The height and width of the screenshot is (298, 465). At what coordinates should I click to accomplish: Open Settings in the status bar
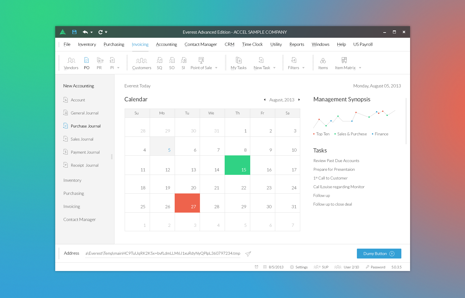pyautogui.click(x=299, y=267)
